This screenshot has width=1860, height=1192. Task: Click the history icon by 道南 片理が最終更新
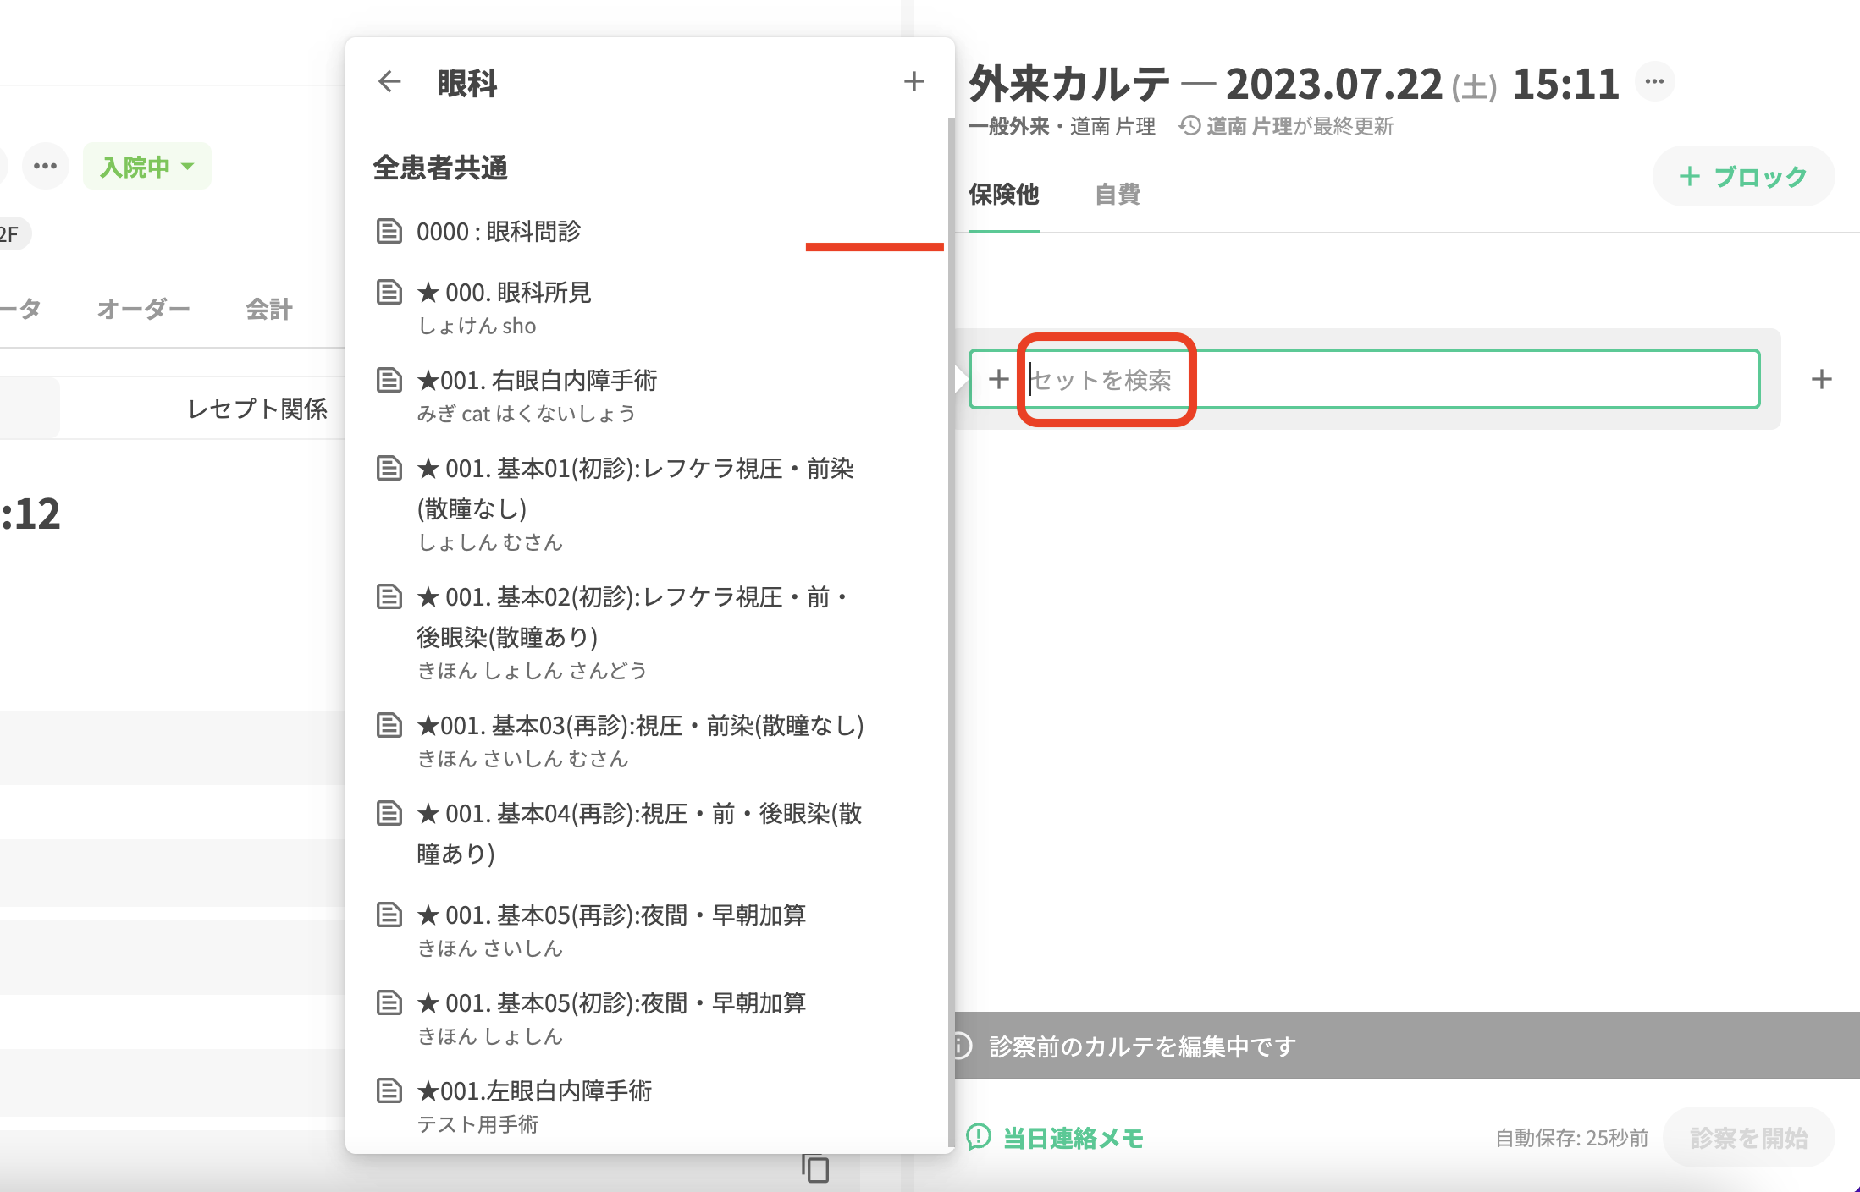pos(1189,126)
